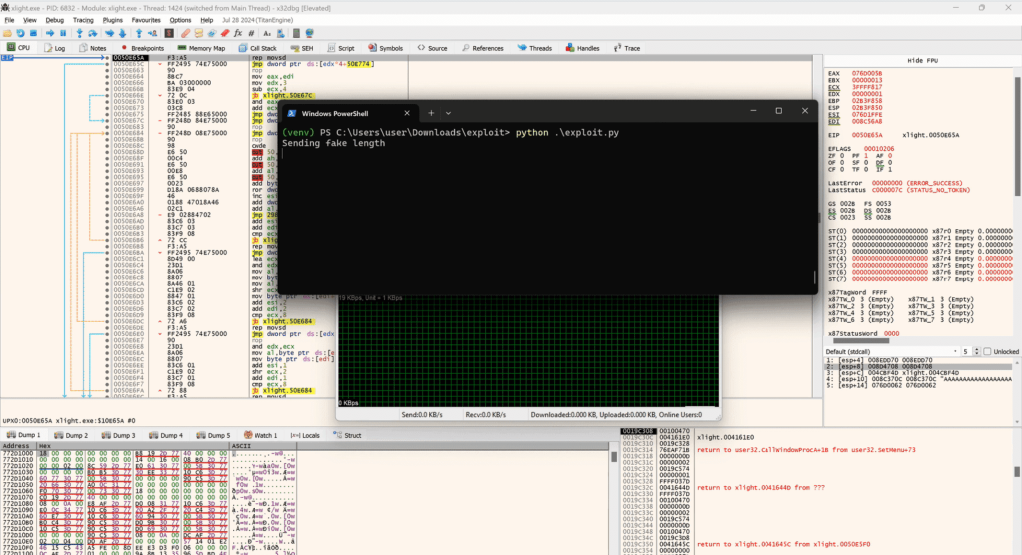Click the Trace Into toolbar icon
Viewport: 1022px width, 555px height.
pos(110,33)
